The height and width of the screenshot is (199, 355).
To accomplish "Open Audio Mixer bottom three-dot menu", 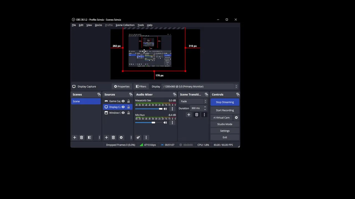I will coord(146,137).
